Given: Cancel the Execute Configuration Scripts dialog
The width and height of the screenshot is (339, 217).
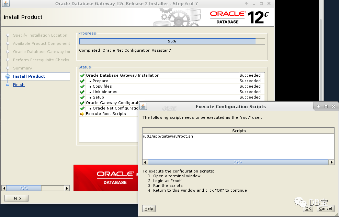Looking at the screenshot, I should click(325, 208).
